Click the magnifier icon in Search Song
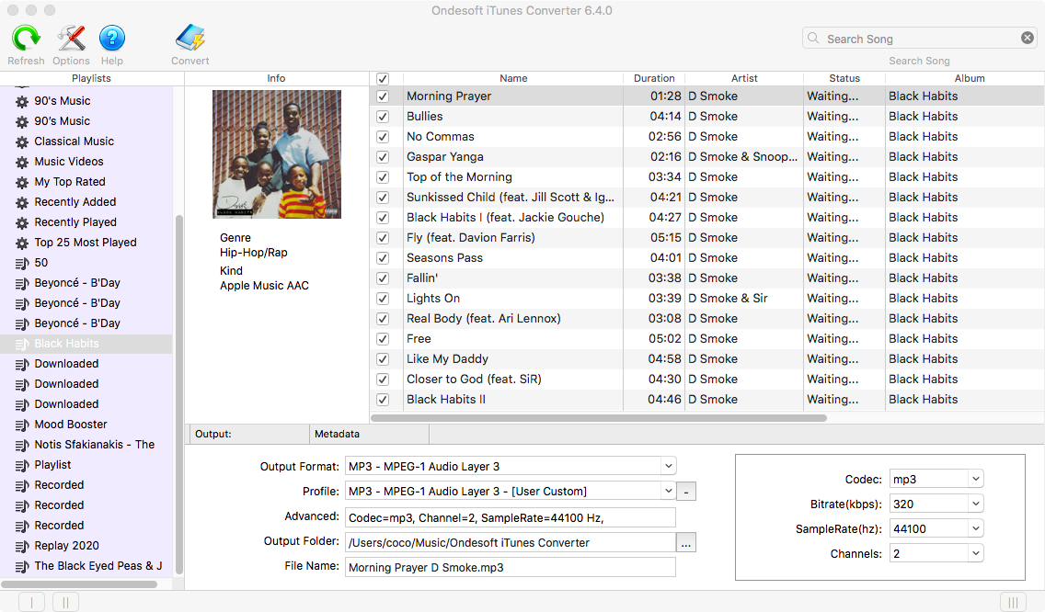This screenshot has height=612, width=1045. pos(813,38)
